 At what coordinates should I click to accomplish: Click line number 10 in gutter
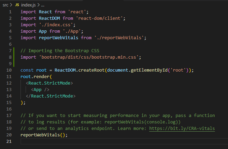coord(9,70)
